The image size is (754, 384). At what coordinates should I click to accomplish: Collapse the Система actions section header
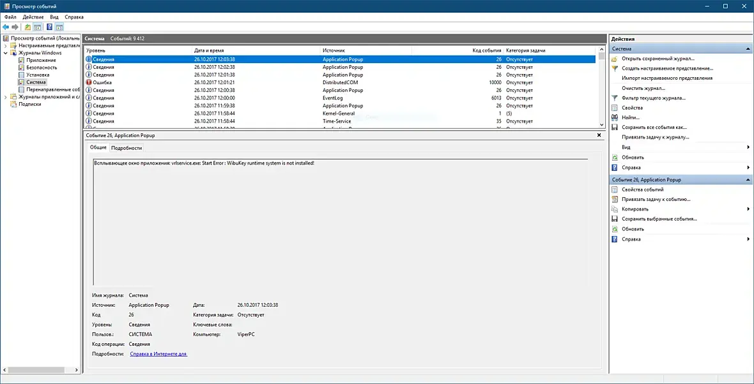[748, 49]
